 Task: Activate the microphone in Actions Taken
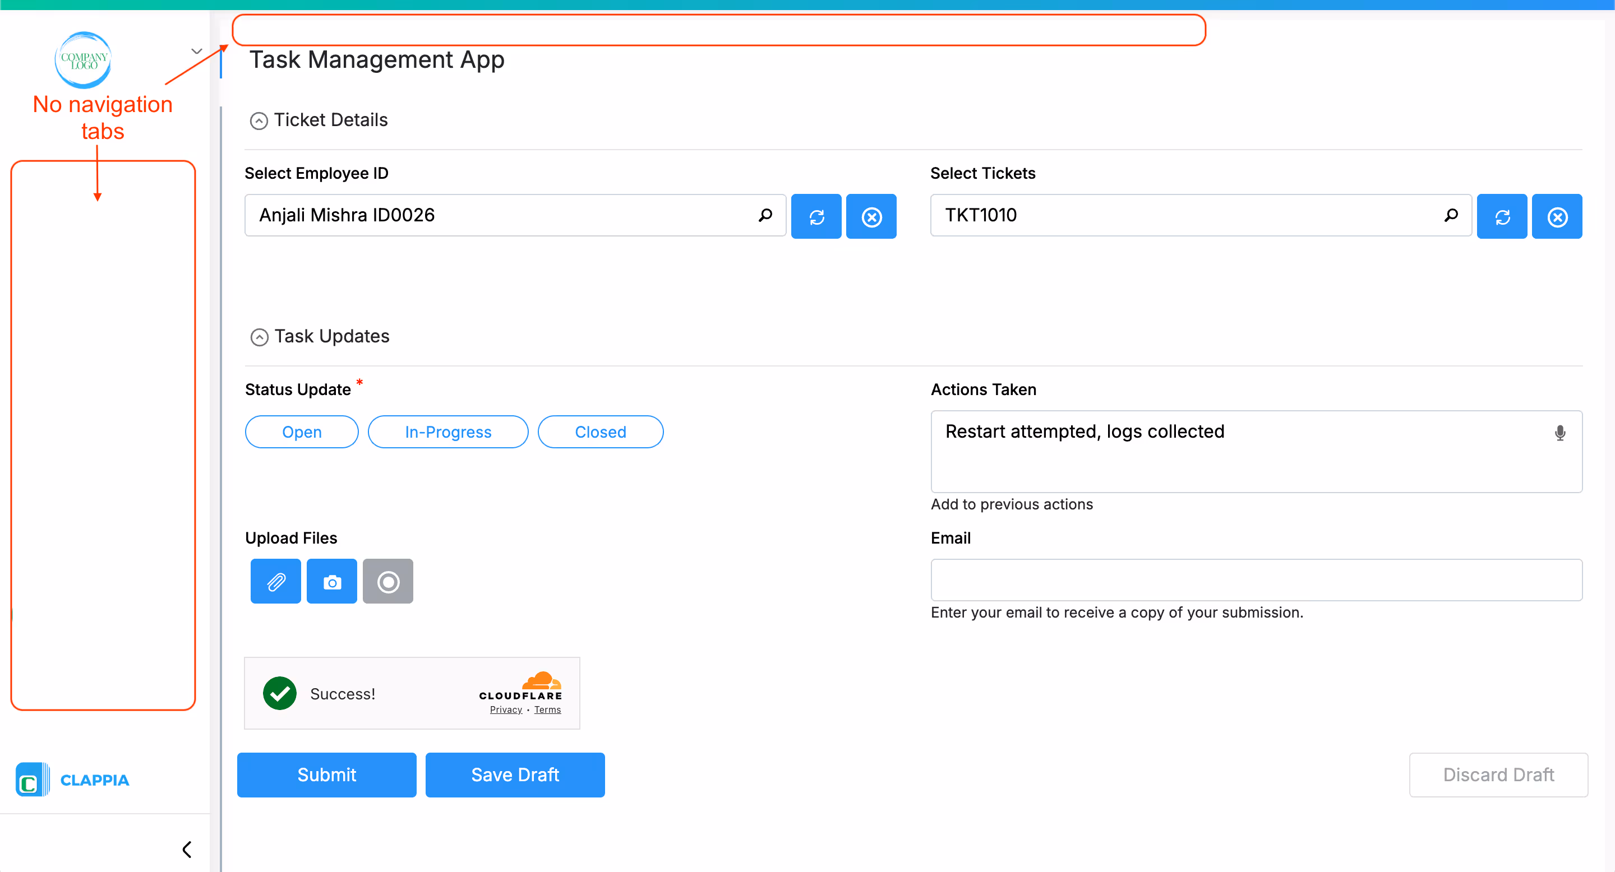pyautogui.click(x=1560, y=432)
